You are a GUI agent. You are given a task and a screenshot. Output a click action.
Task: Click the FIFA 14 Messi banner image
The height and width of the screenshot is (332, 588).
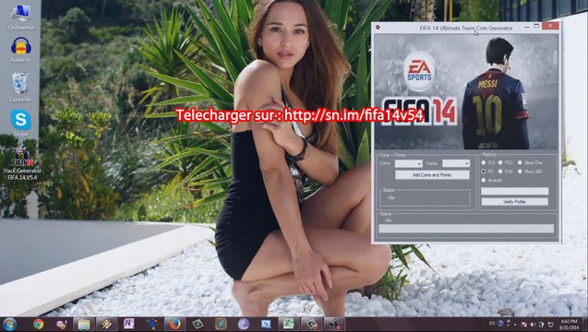466,92
